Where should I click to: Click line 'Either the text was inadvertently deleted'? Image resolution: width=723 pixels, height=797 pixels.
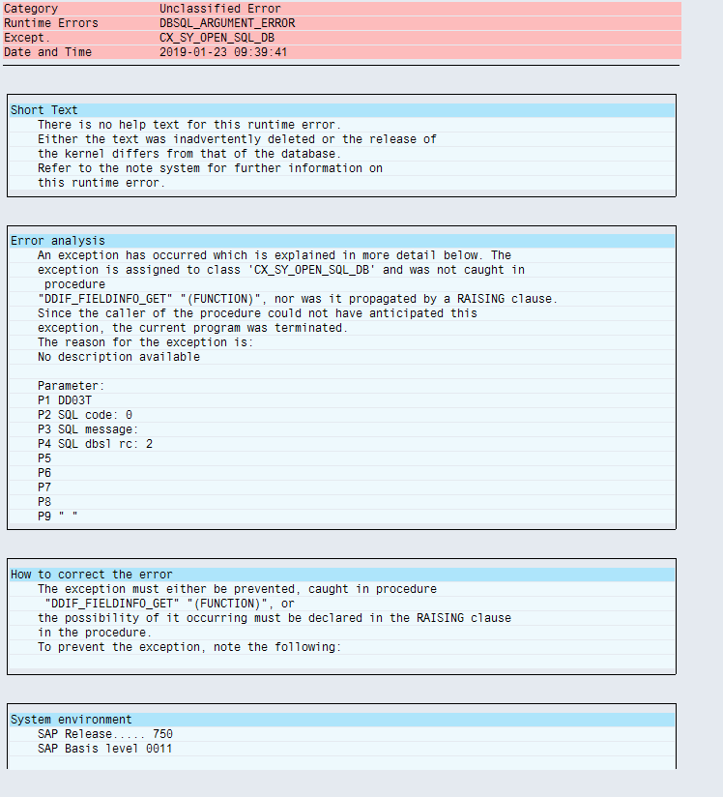[x=237, y=139]
